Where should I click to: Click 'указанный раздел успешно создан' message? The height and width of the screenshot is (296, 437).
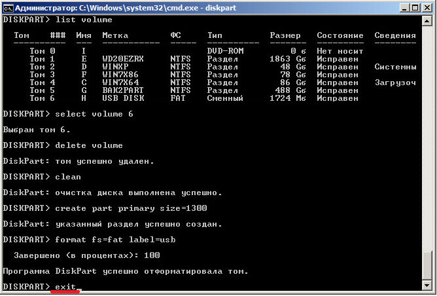click(x=139, y=224)
